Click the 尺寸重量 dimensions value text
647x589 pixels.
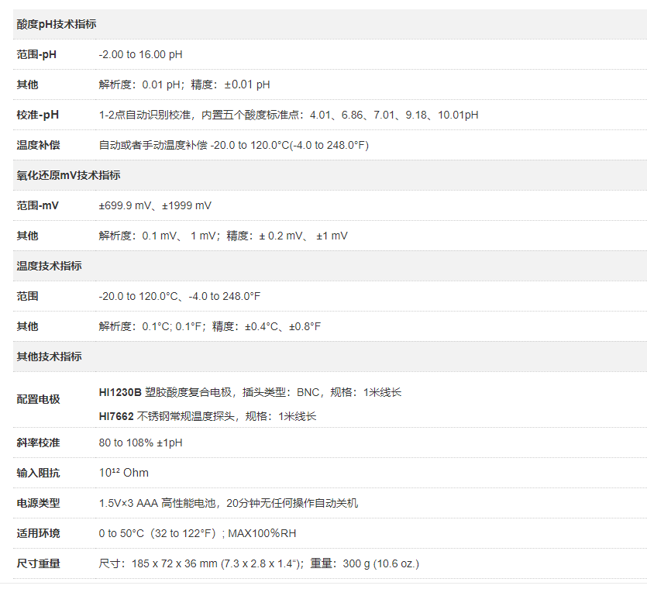tap(259, 563)
